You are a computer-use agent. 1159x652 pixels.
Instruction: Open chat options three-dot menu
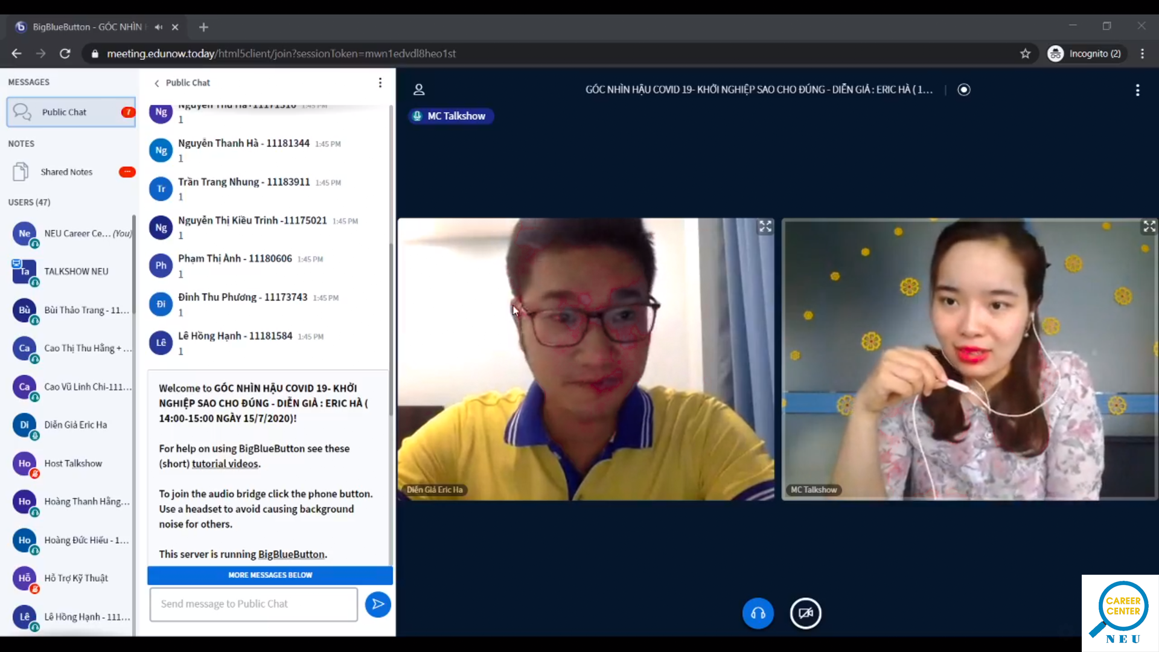[380, 83]
